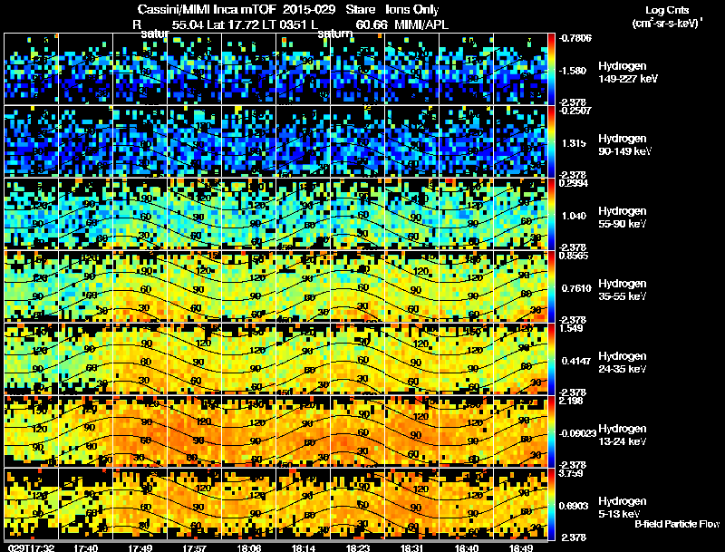Click the Hydrogen 149-227 keV color bar
Viewport: 725px width, 552px height.
pyautogui.click(x=551, y=69)
